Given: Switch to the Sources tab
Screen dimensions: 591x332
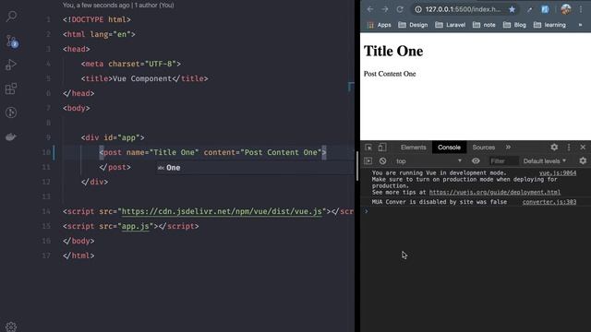Looking at the screenshot, I should point(484,148).
